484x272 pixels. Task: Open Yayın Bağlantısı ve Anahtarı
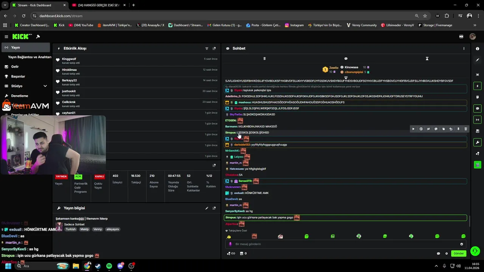[x=29, y=57]
